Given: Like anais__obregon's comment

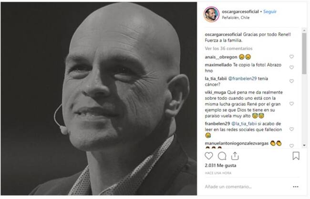Looking at the screenshot, I should click(291, 57).
